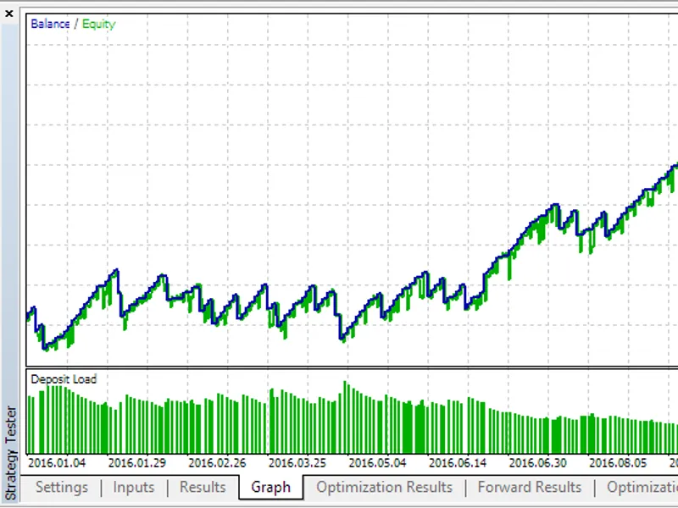Switch to the Inputs tab
This screenshot has height=508, width=678.
pyautogui.click(x=134, y=488)
